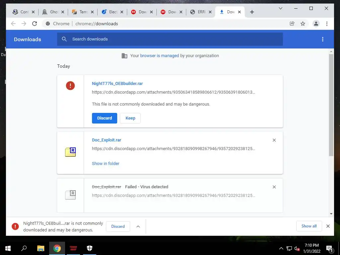Click the scrollbar down arrow
340x255 pixels.
tap(331, 214)
